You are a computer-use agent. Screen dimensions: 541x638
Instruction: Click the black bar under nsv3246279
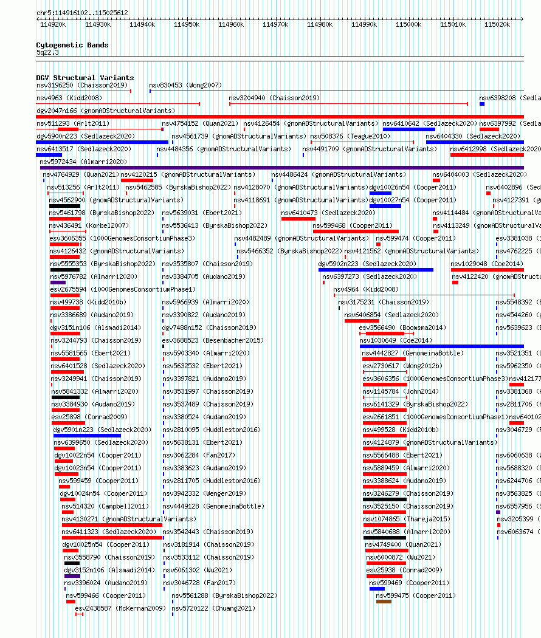coord(385,499)
